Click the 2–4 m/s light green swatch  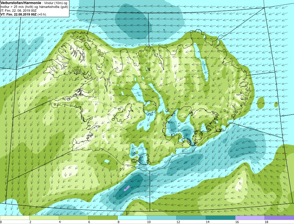[x=44, y=218]
